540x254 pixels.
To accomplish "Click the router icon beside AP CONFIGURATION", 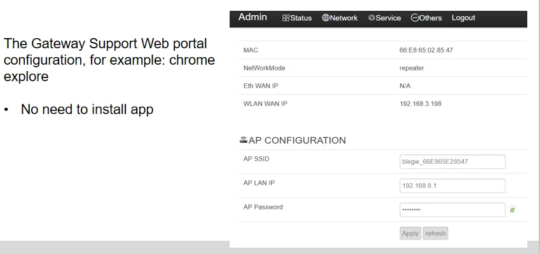I will [242, 140].
